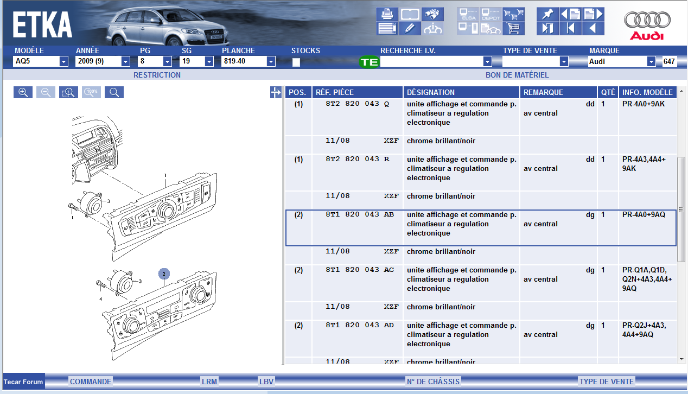Viewport: 688px width, 394px height.
Task: Click the panel divider arrow icon
Action: pos(276,93)
